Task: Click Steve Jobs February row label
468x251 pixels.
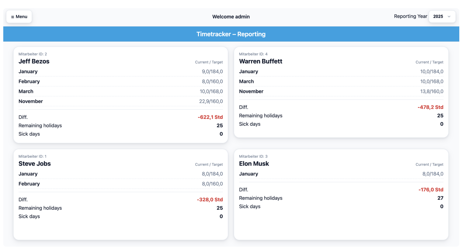Action: coord(29,184)
